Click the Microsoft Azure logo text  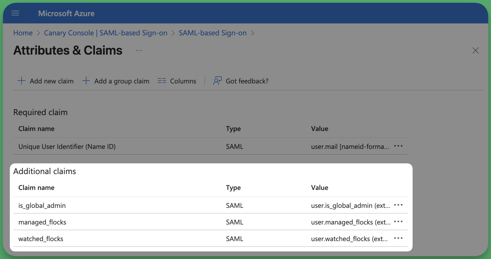pyautogui.click(x=66, y=14)
